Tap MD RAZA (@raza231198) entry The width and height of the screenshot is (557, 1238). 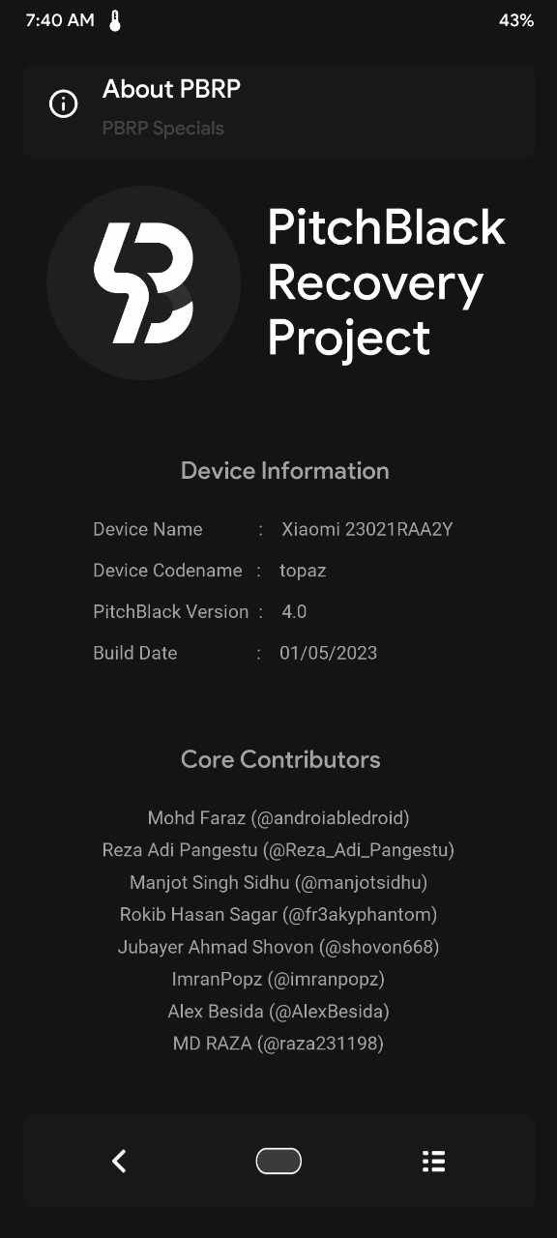[278, 1044]
